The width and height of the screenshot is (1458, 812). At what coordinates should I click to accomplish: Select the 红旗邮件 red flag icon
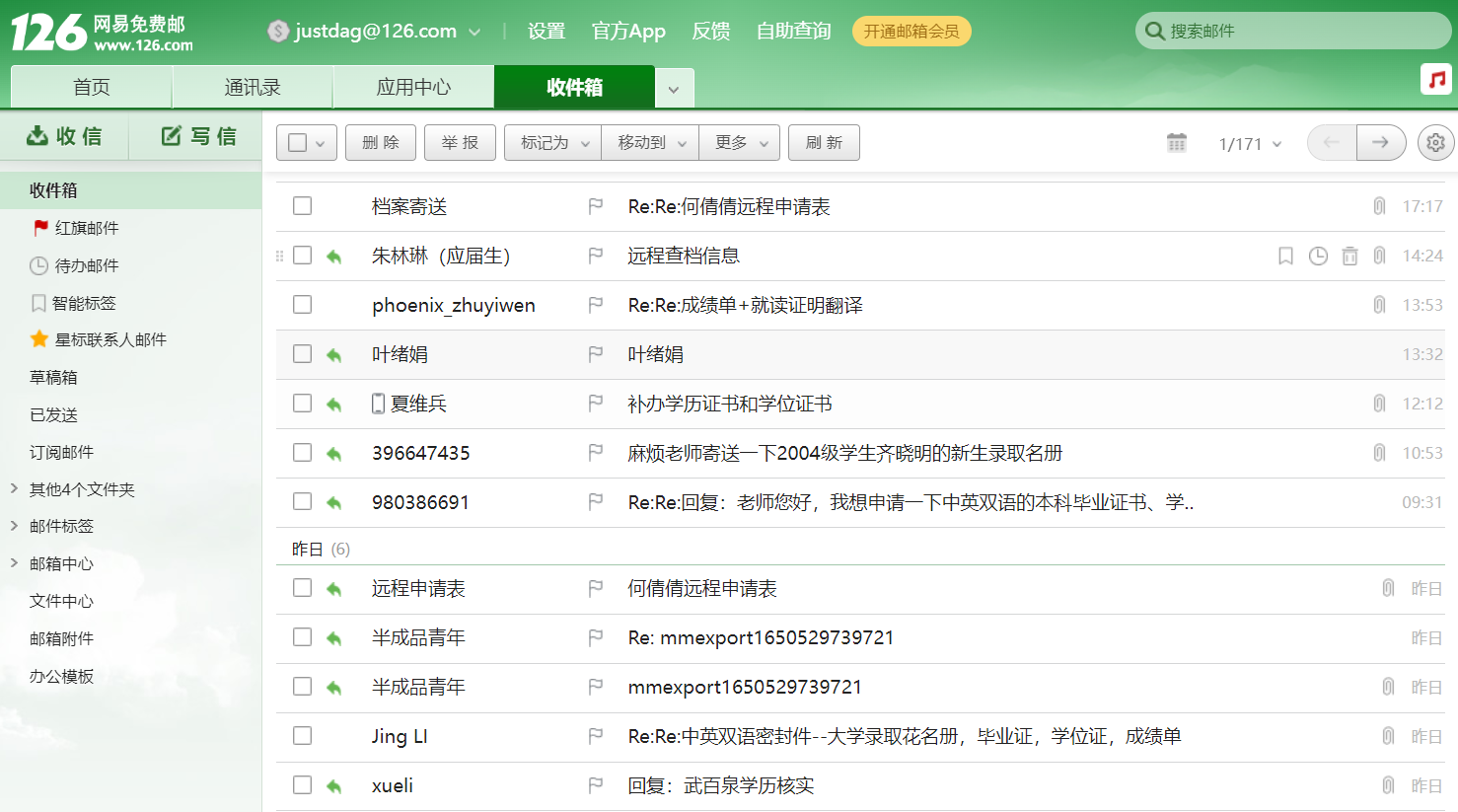click(41, 227)
